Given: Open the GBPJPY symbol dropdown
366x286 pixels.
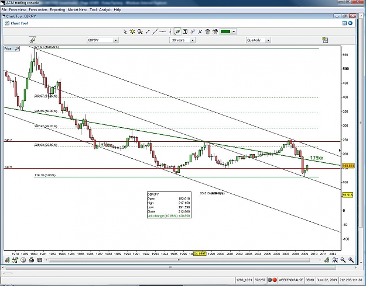Looking at the screenshot, I should click(115, 40).
